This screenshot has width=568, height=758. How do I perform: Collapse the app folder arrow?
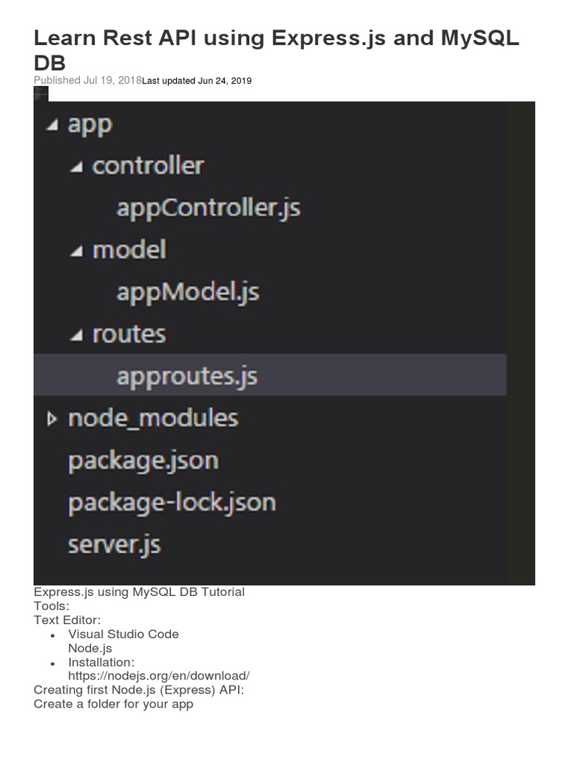click(x=51, y=126)
